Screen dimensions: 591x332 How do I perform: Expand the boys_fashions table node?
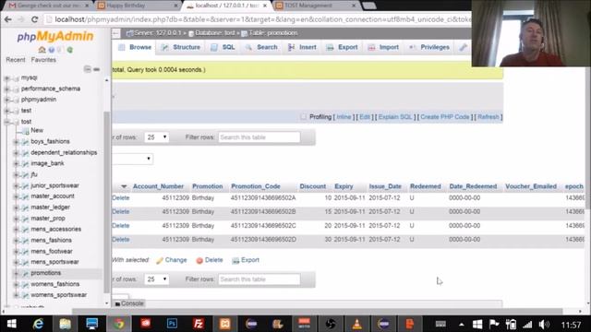tap(17, 142)
